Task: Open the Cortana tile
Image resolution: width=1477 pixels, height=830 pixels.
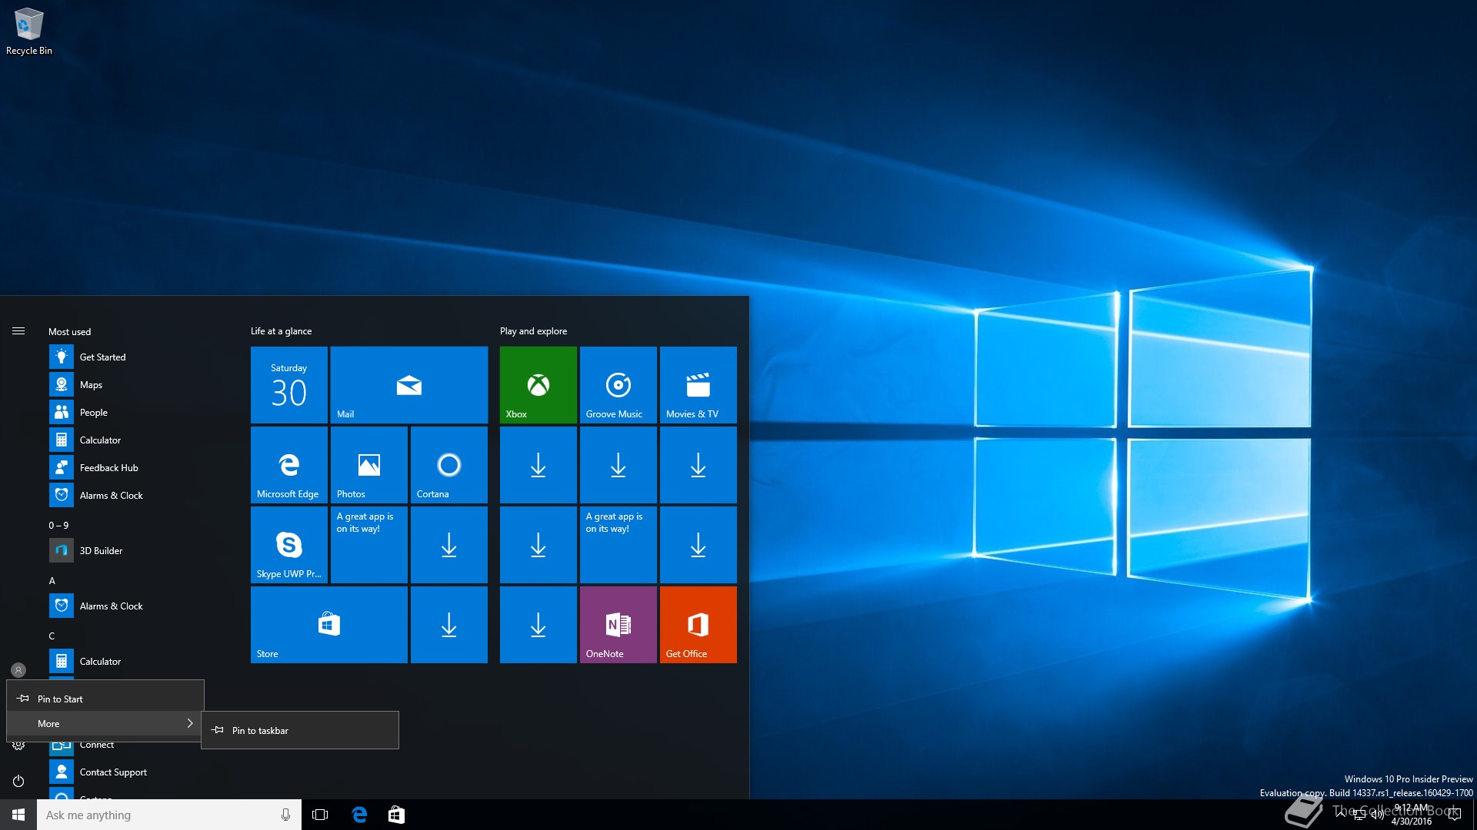Action: pyautogui.click(x=449, y=464)
